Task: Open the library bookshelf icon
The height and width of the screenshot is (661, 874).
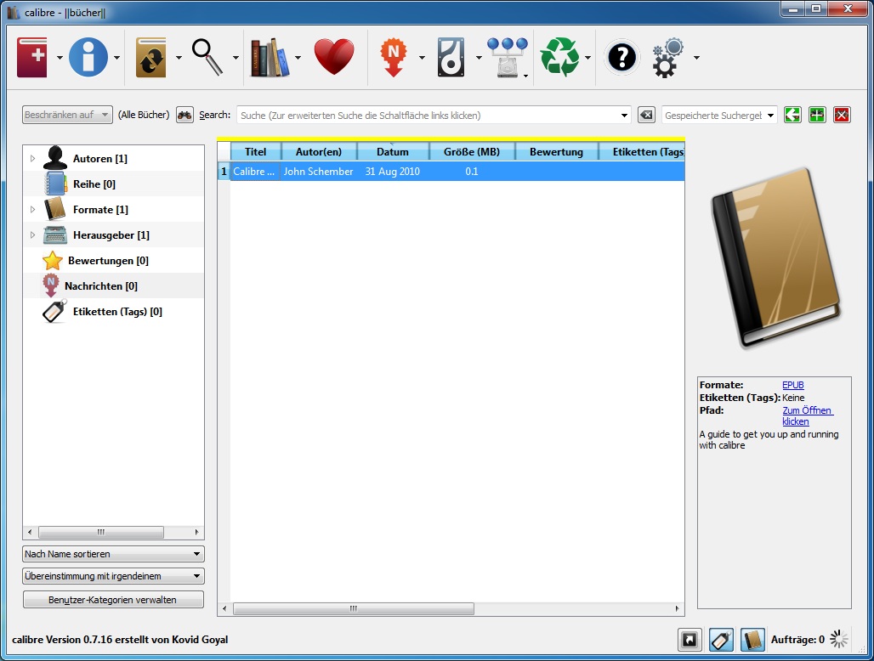Action: 270,58
